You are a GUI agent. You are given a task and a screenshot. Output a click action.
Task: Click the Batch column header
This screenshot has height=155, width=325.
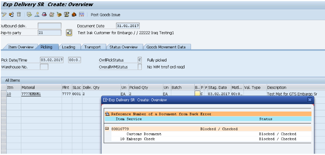182,88
